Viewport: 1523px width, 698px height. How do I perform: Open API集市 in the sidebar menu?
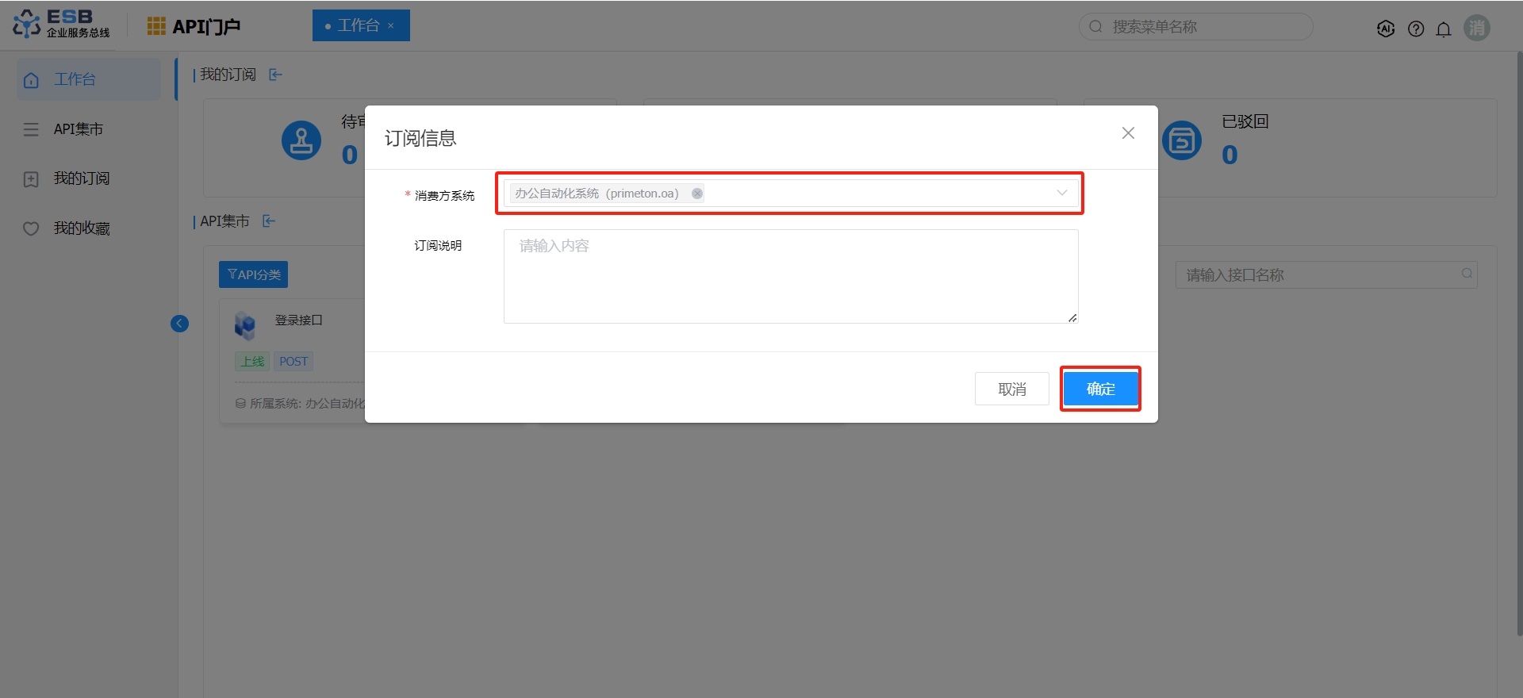pos(78,129)
